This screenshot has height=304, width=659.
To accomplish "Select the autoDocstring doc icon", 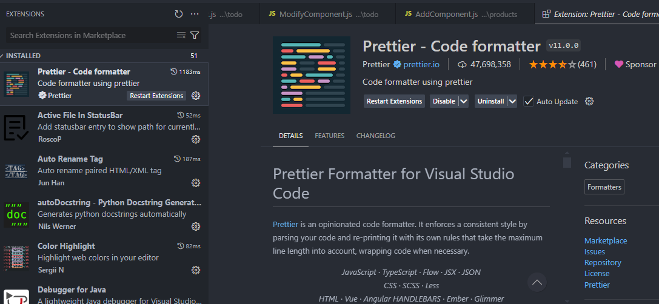I will 16,215.
